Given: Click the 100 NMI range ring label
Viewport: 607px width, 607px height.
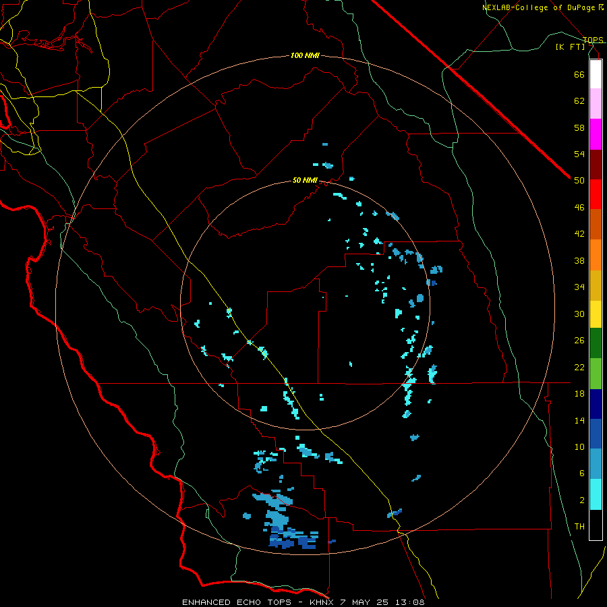Looking at the screenshot, I should pyautogui.click(x=305, y=56).
